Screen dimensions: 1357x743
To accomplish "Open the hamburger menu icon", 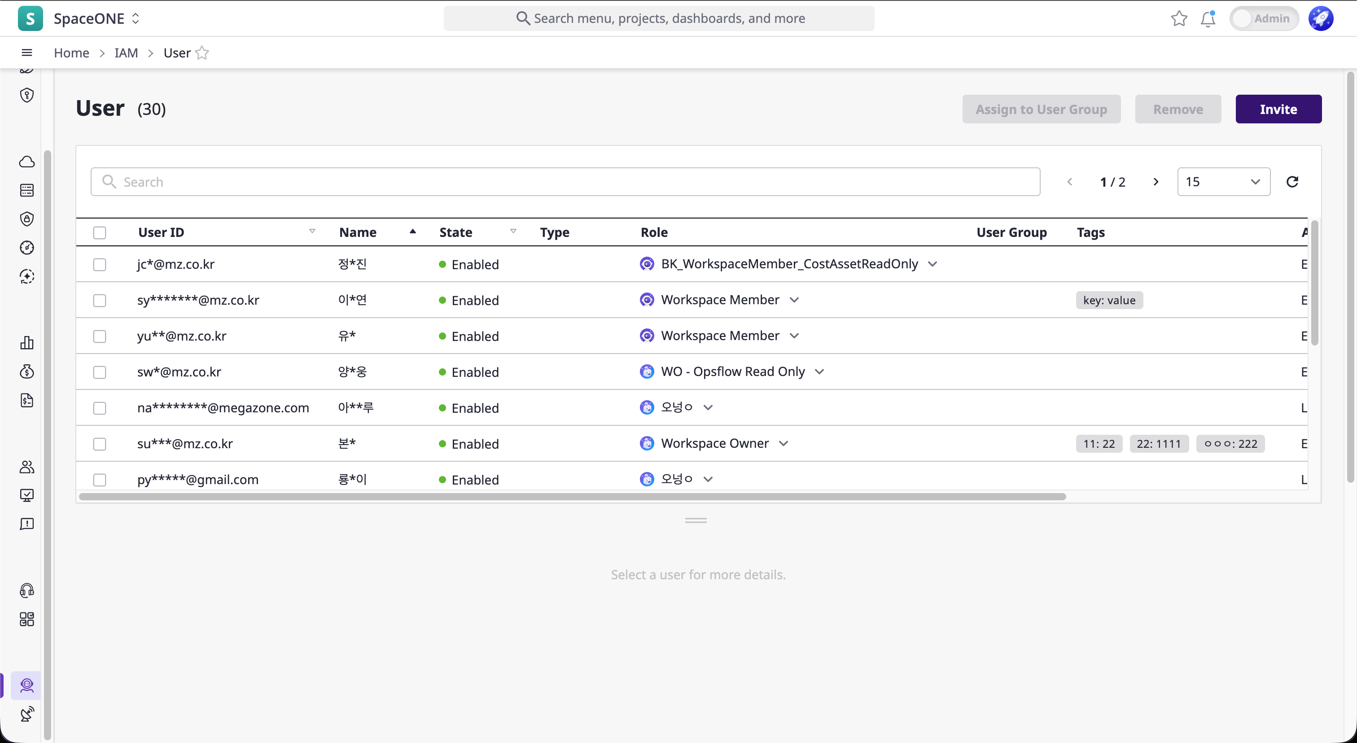I will coord(27,52).
